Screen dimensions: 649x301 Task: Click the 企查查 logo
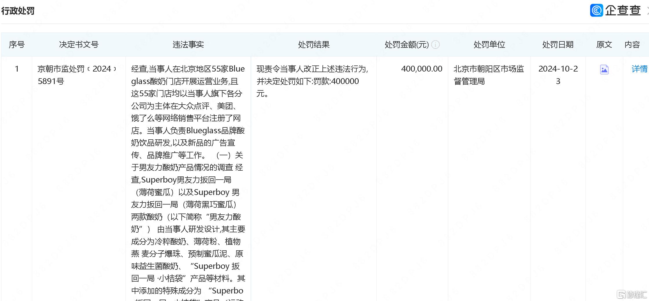(x=615, y=10)
